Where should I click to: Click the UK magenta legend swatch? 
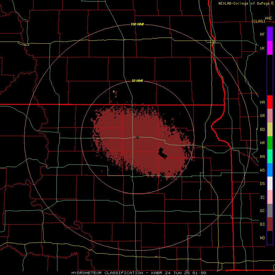click(270, 48)
